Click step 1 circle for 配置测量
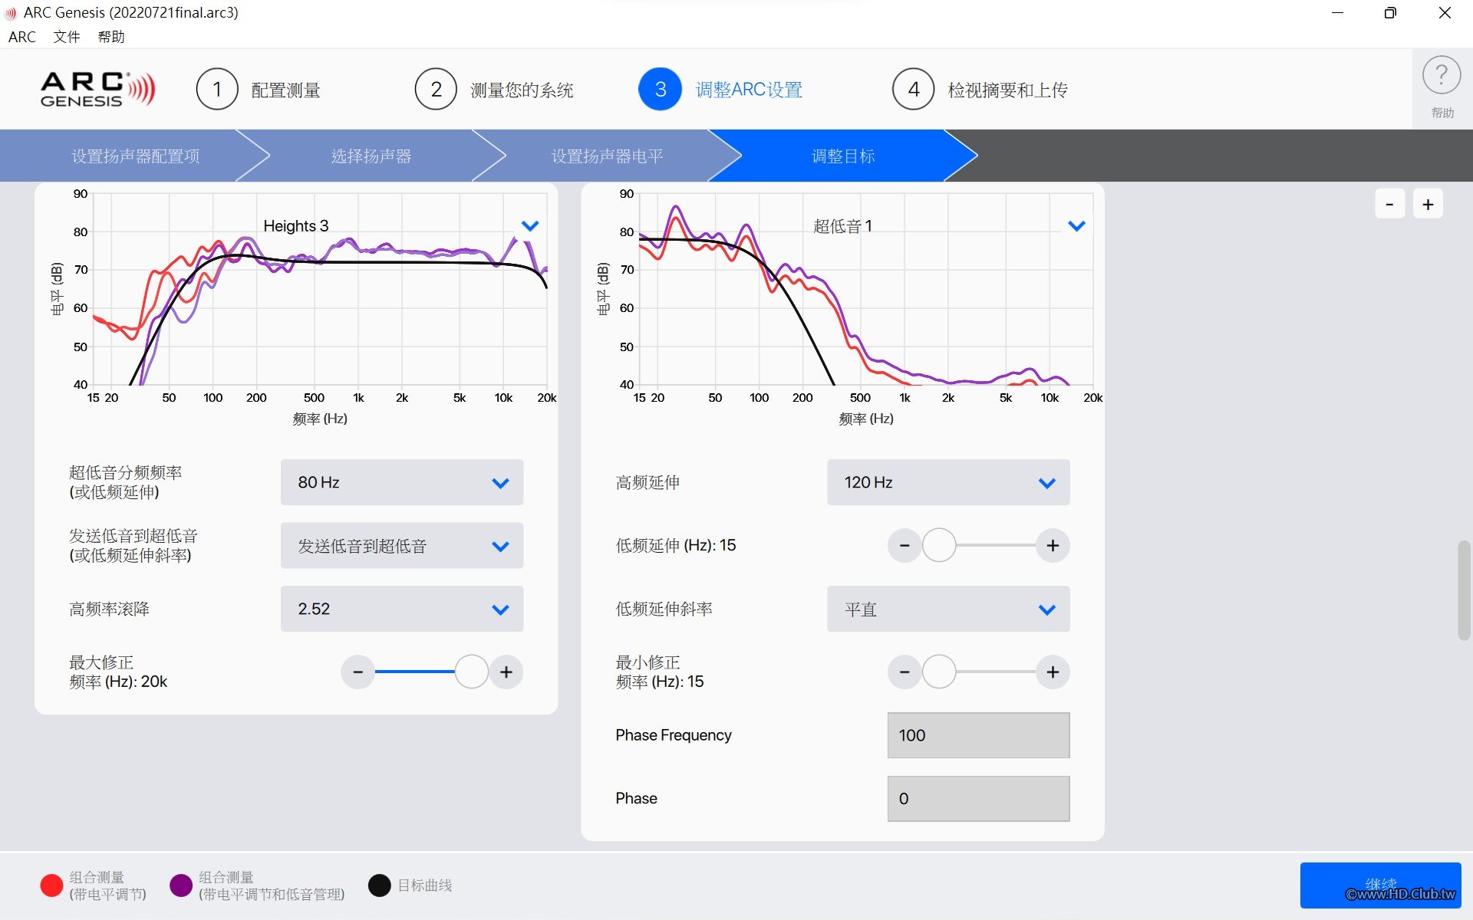The height and width of the screenshot is (920, 1473). [x=217, y=90]
